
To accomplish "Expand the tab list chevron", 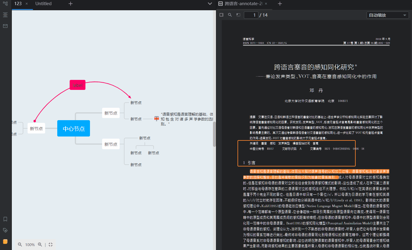I will tap(210, 4).
